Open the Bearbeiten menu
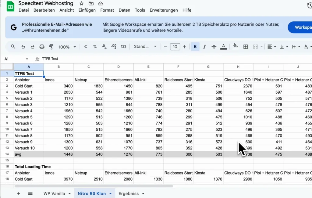The height and width of the screenshot is (198, 312). coord(44,10)
